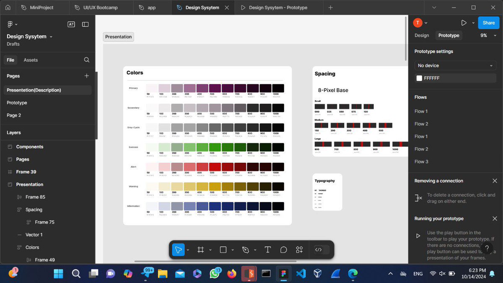Viewport: 503px width, 283px height.
Task: Toggle Dev Mode switch in toolbar
Action: click(x=322, y=250)
